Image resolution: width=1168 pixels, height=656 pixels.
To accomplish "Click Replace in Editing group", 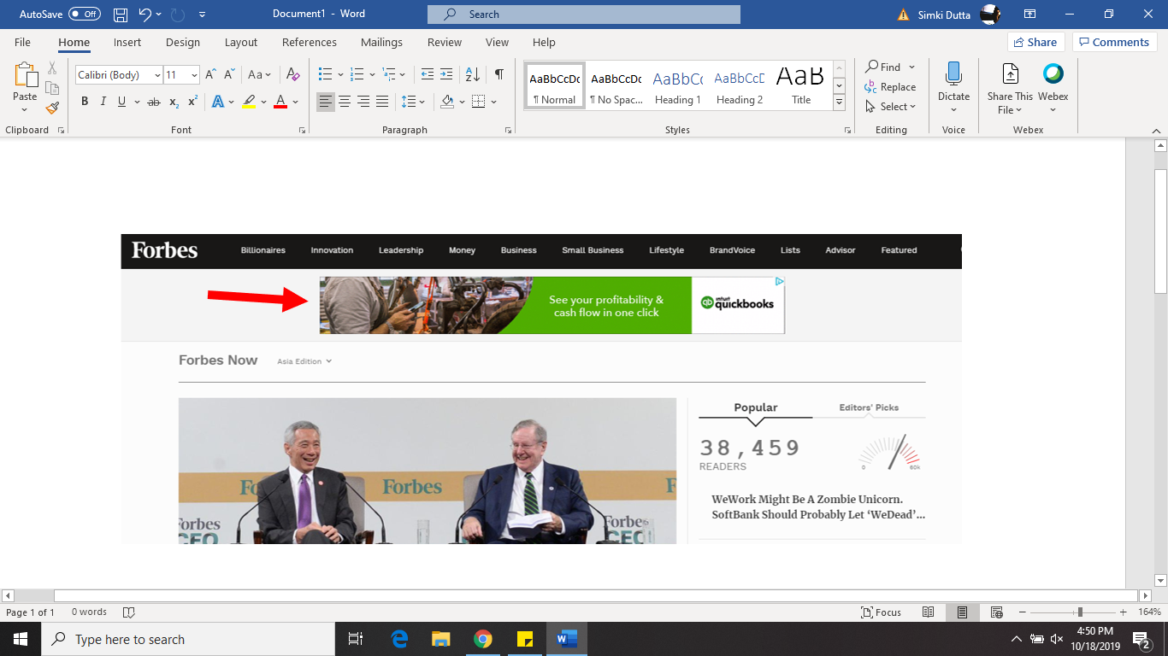I will coord(890,86).
